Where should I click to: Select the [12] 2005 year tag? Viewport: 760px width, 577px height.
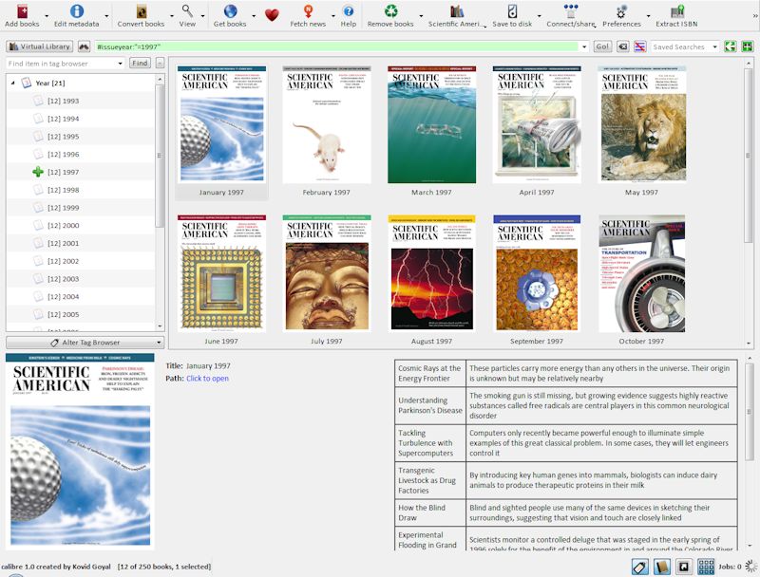tap(63, 314)
